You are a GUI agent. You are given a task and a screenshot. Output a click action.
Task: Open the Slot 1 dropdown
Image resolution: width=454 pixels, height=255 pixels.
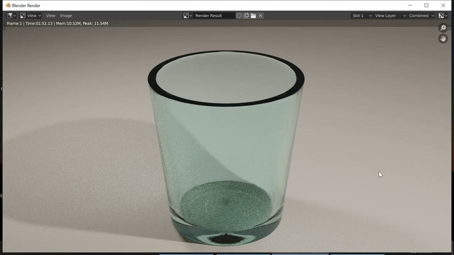coord(362,16)
